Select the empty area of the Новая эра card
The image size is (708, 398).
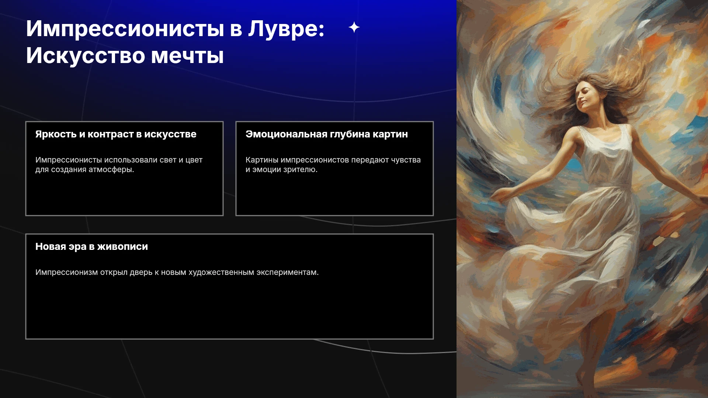point(229,308)
